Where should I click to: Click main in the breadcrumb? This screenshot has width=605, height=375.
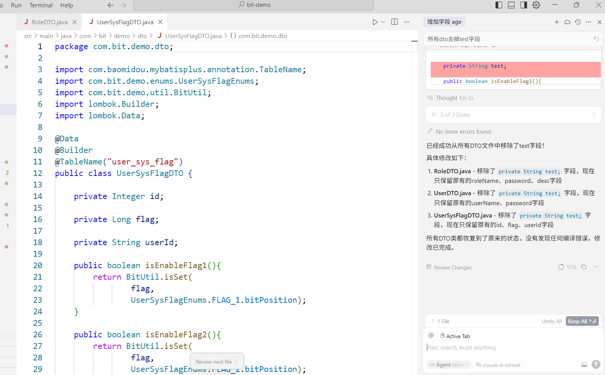(x=46, y=36)
